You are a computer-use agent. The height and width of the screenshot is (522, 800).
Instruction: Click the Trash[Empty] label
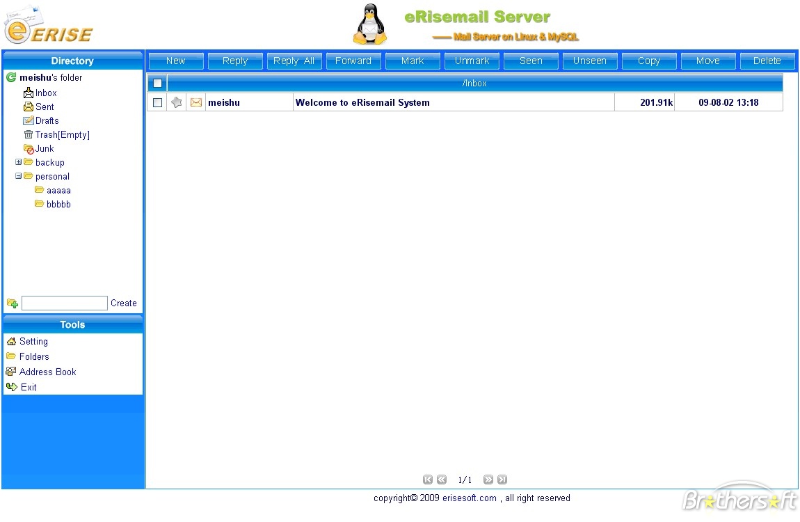[x=62, y=135]
